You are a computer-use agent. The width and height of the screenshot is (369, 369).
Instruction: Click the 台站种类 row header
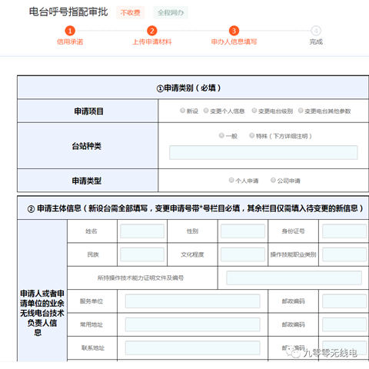pyautogui.click(x=88, y=146)
